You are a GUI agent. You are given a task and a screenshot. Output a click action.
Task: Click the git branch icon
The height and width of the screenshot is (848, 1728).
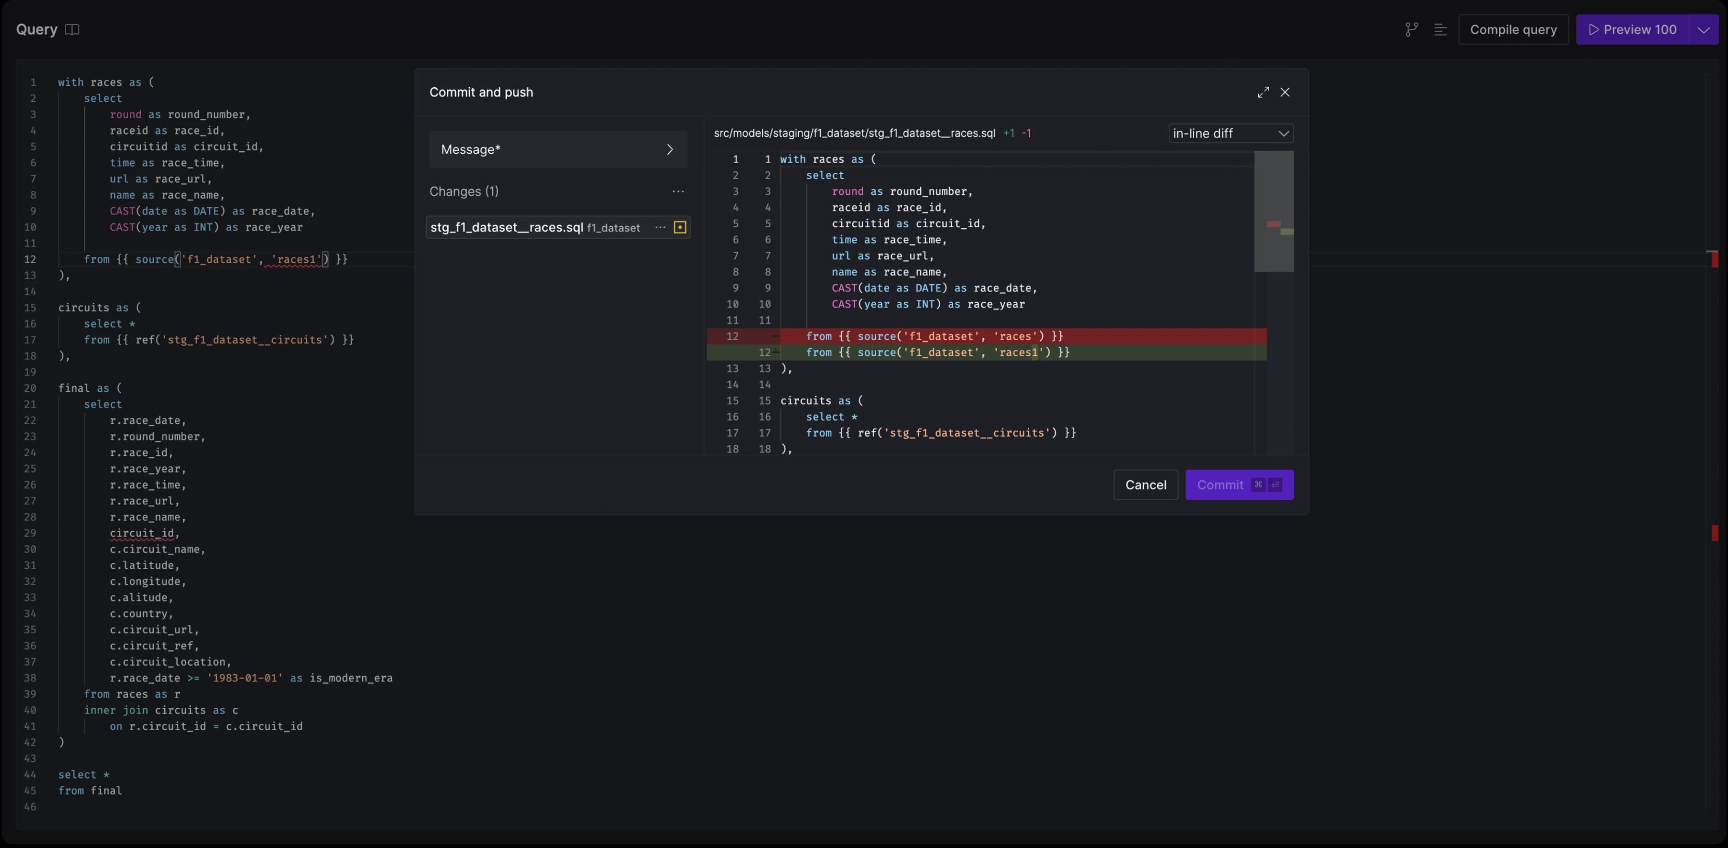(1411, 30)
